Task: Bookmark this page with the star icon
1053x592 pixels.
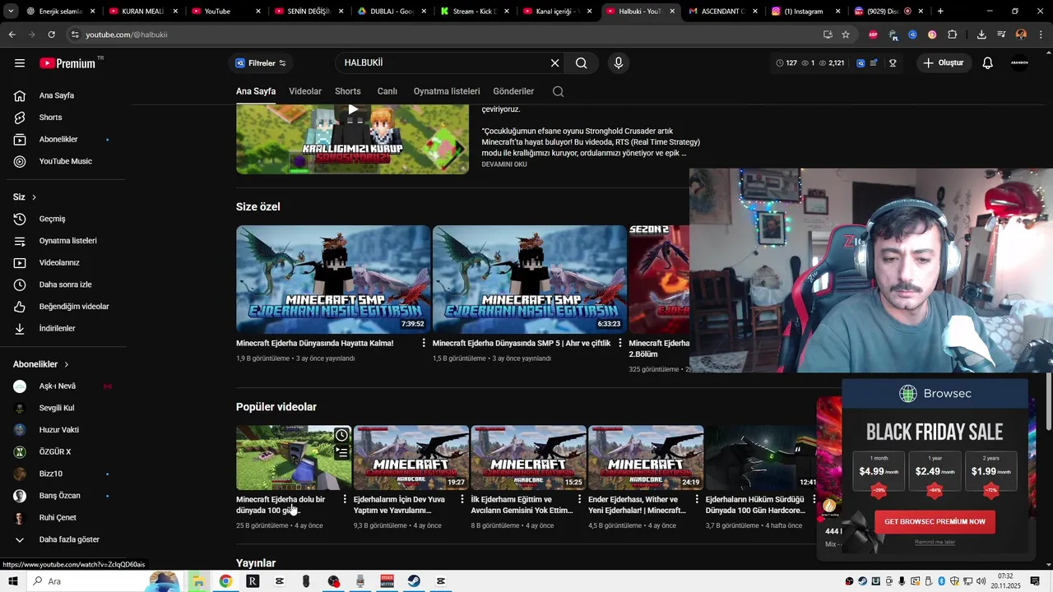Action: tap(845, 35)
